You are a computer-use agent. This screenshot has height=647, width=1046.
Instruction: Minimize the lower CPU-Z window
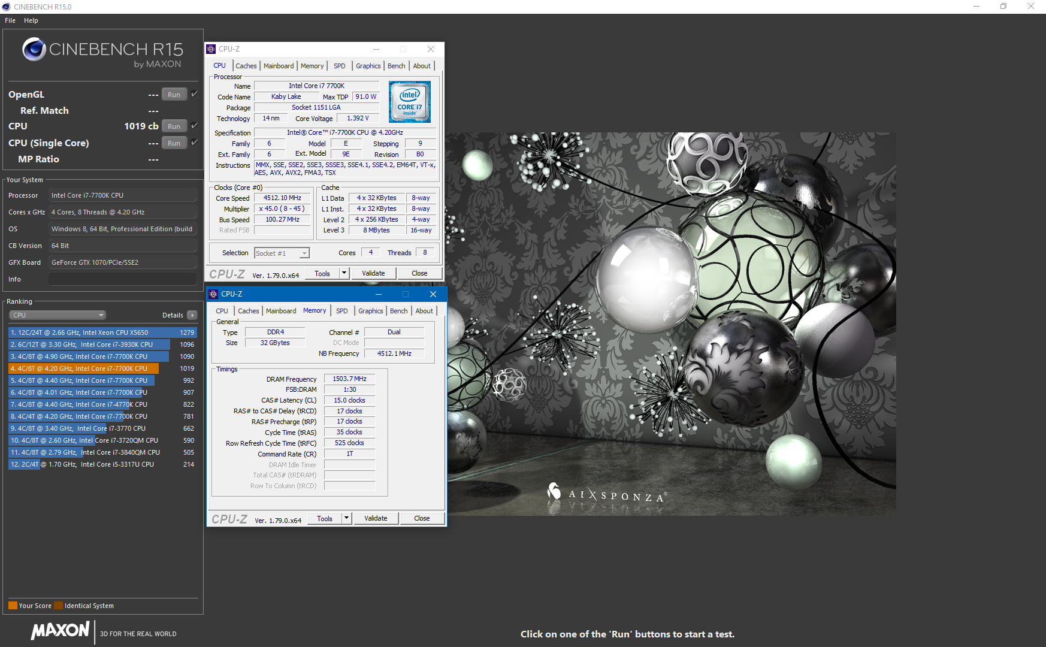tap(379, 294)
